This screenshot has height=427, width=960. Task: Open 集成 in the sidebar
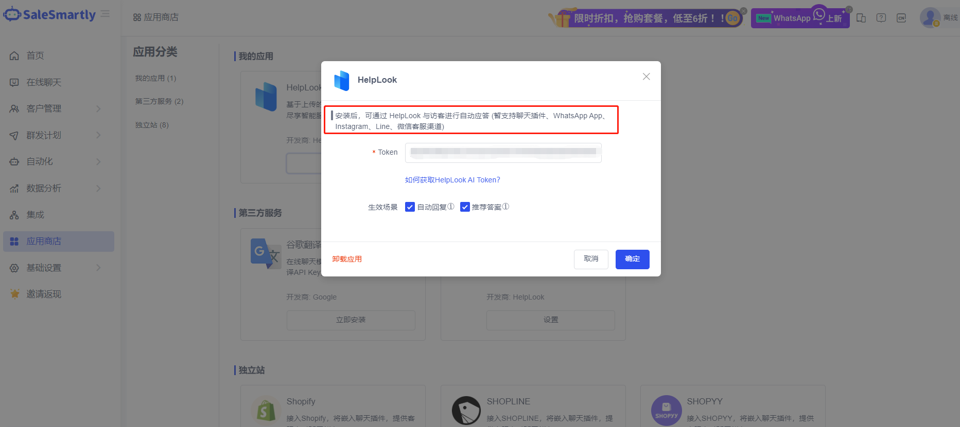pyautogui.click(x=59, y=215)
